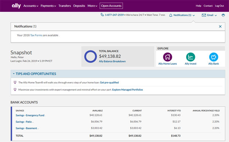Open the Help link
Screen dimensions: 229x142
click(198, 6)
